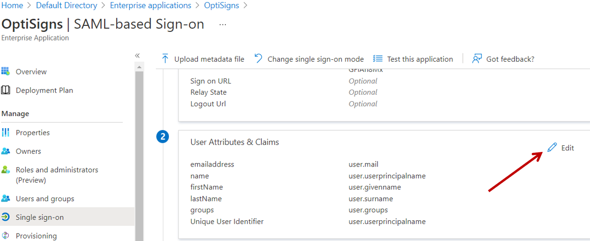
Task: Click the Upload metadata file arrow icon
Action: [x=165, y=59]
